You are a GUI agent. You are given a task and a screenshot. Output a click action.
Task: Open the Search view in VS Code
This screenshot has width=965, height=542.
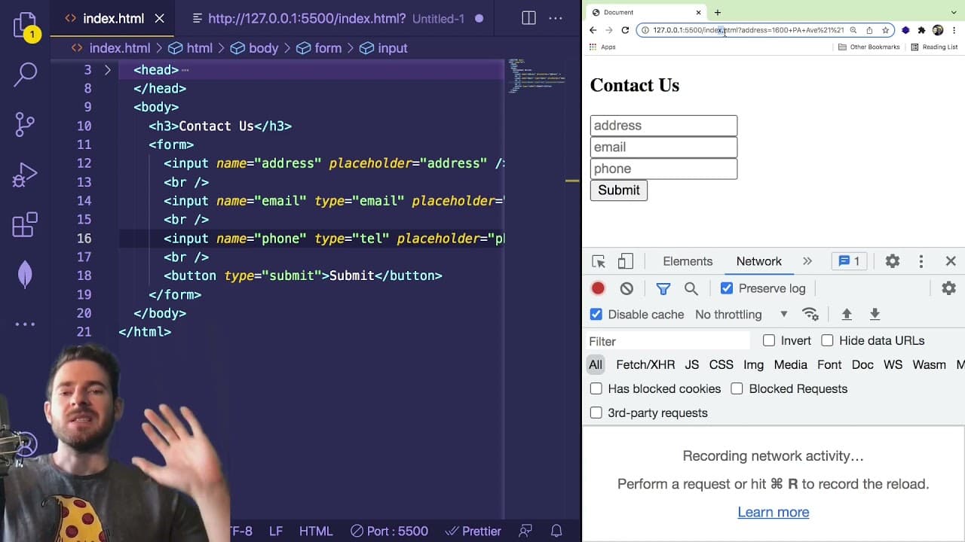(25, 73)
